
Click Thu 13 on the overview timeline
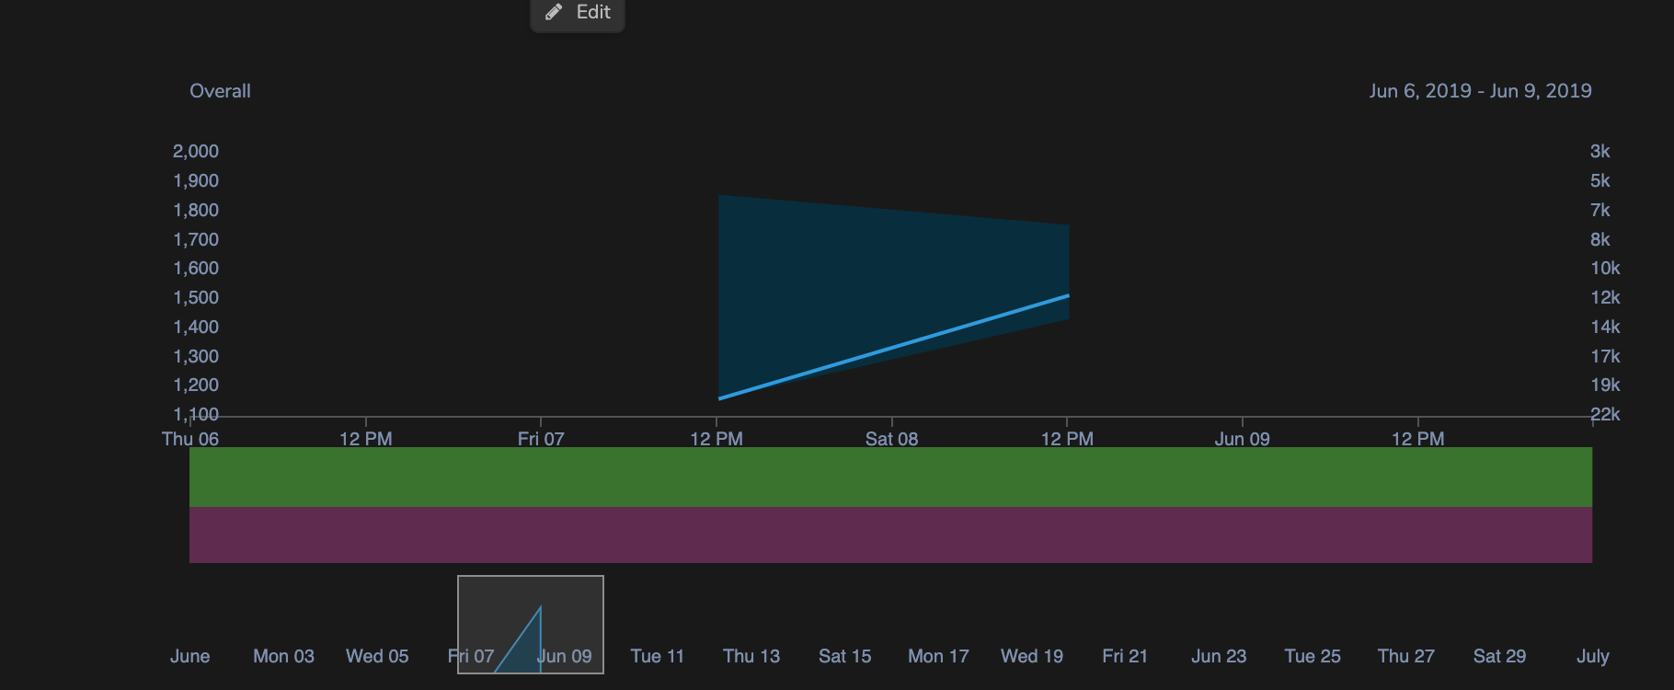(751, 656)
